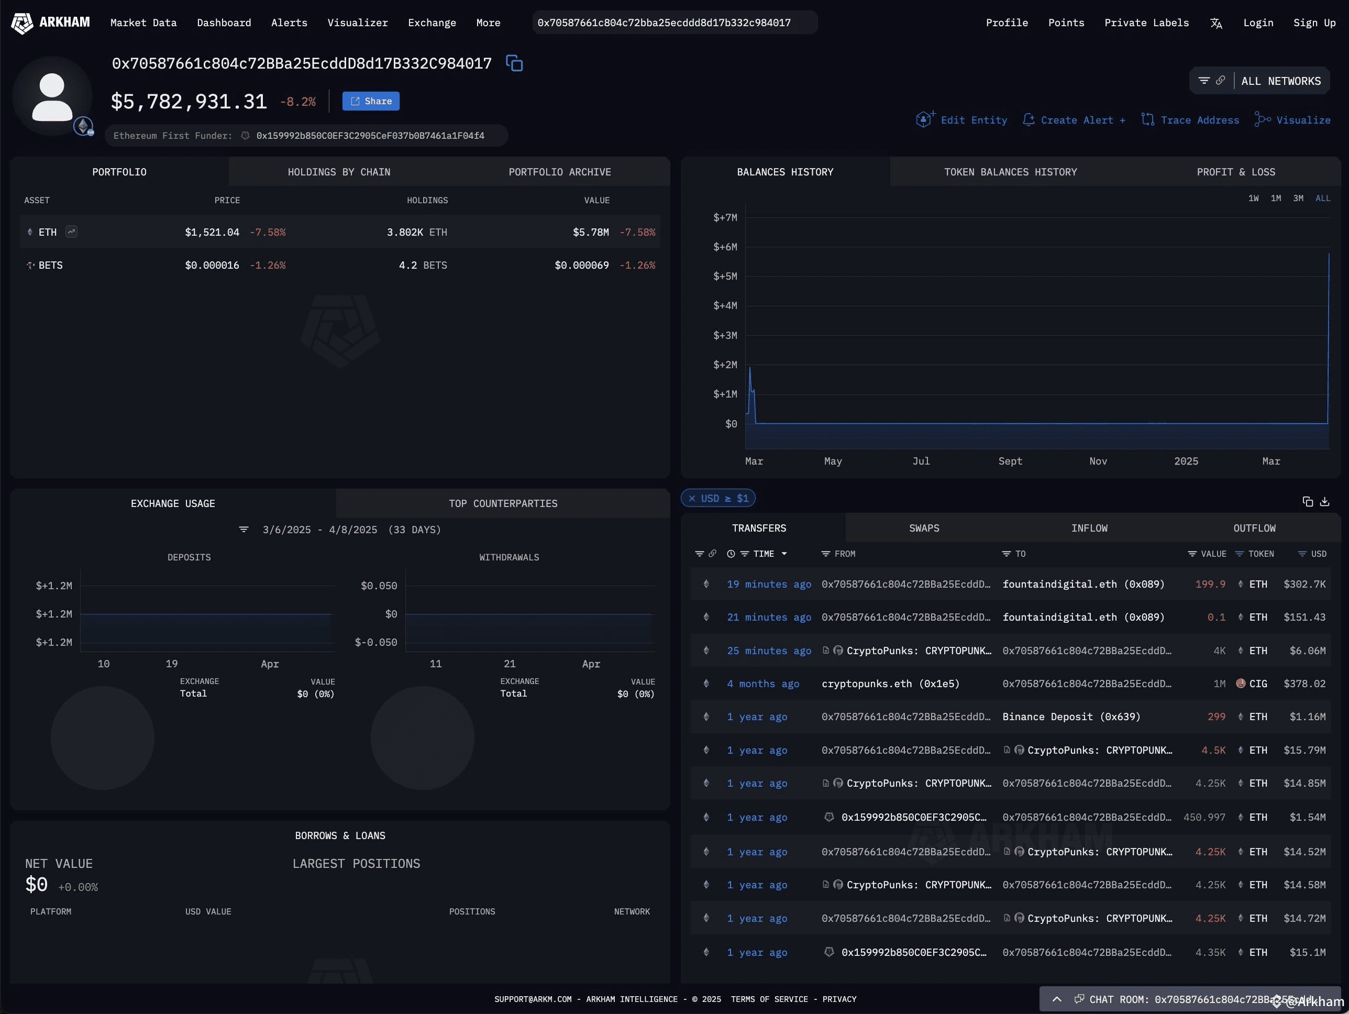The width and height of the screenshot is (1349, 1014).
Task: Open the Market Data menu
Action: (143, 23)
